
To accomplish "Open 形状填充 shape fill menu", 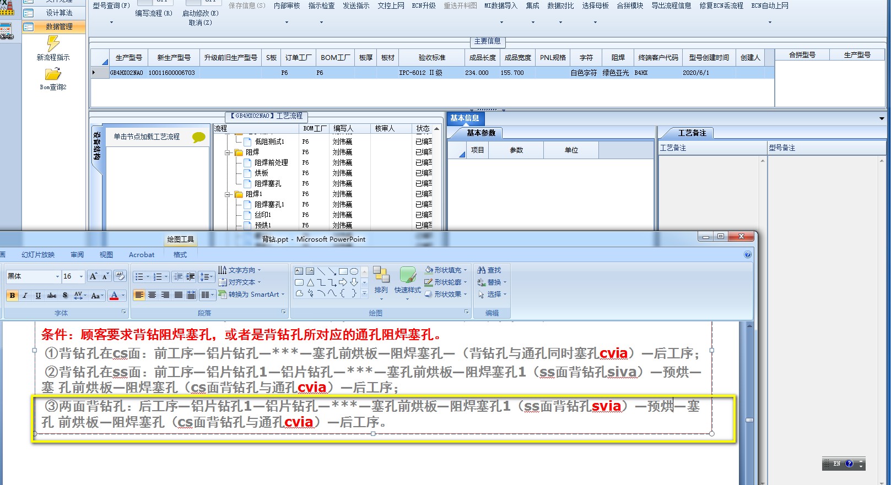I will [x=446, y=270].
